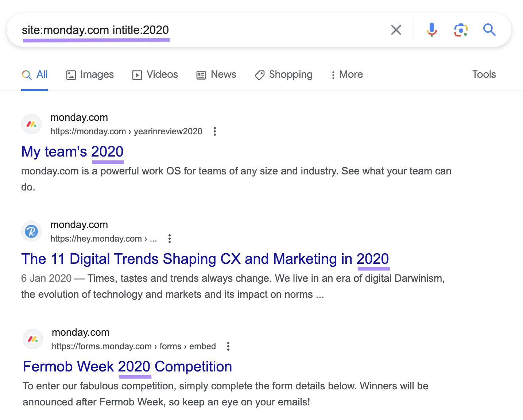Open options for the Digital Trends result

170,238
